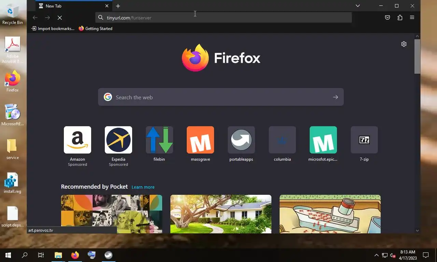Open the Extensions puzzle icon
The height and width of the screenshot is (262, 437).
coord(400,18)
